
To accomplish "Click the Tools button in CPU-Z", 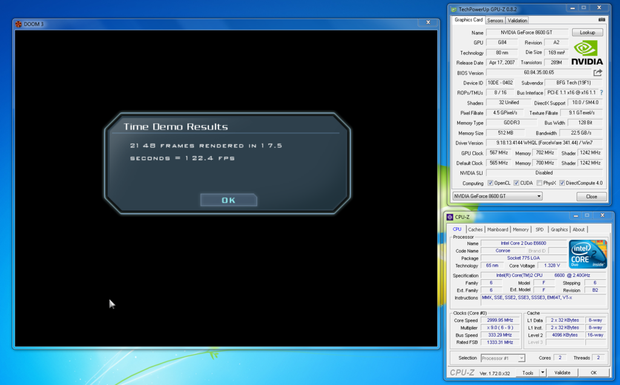I will point(527,372).
